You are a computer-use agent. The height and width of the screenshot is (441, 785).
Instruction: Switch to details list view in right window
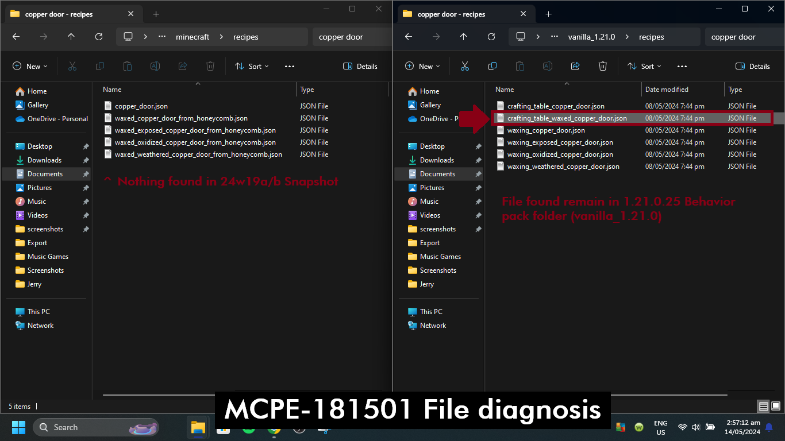coord(764,407)
